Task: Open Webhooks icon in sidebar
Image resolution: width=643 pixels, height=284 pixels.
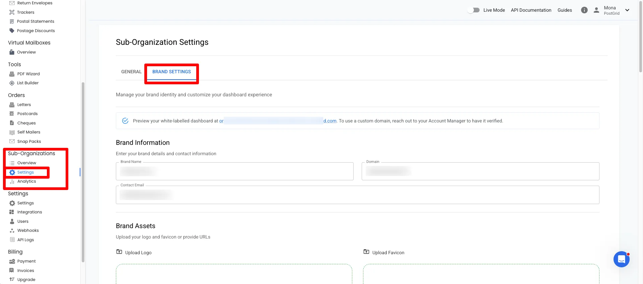Action: [12, 230]
